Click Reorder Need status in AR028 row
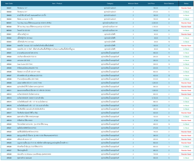The height and width of the screenshot is (162, 194). pos(186,154)
